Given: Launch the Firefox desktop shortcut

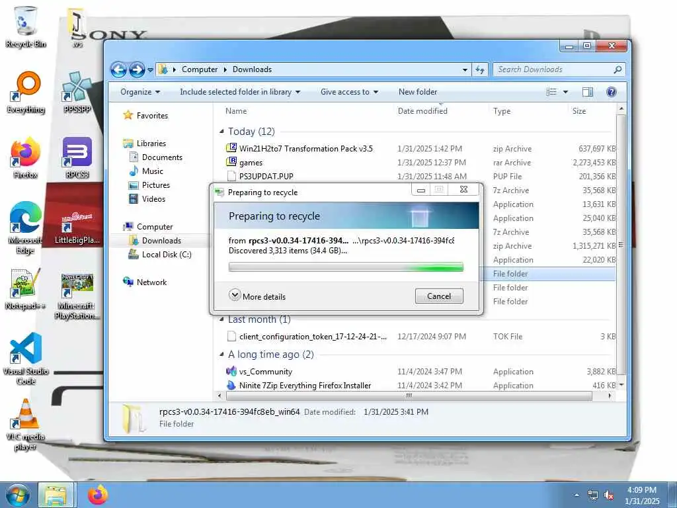Looking at the screenshot, I should (x=26, y=158).
